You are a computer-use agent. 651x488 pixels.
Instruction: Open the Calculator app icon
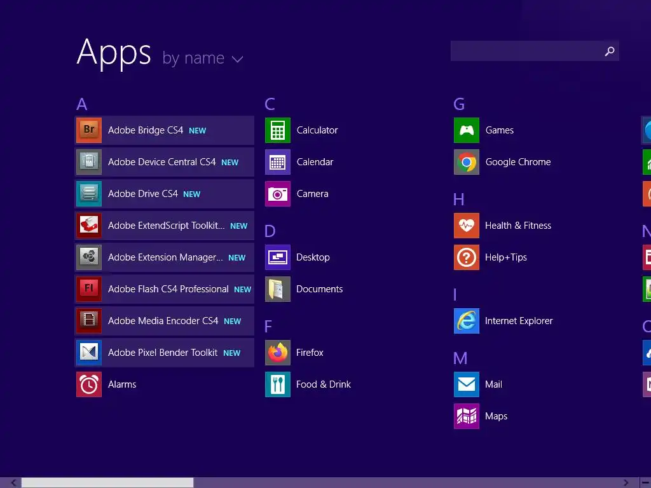[278, 130]
